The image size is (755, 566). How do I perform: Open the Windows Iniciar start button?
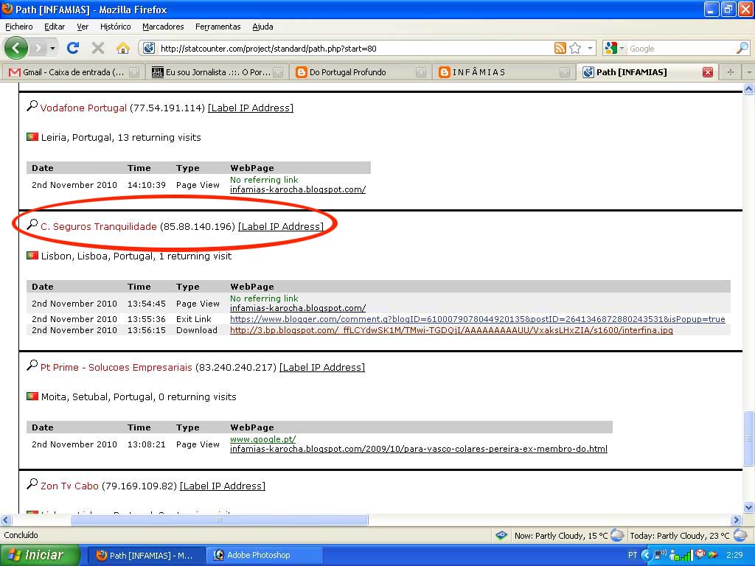40,555
